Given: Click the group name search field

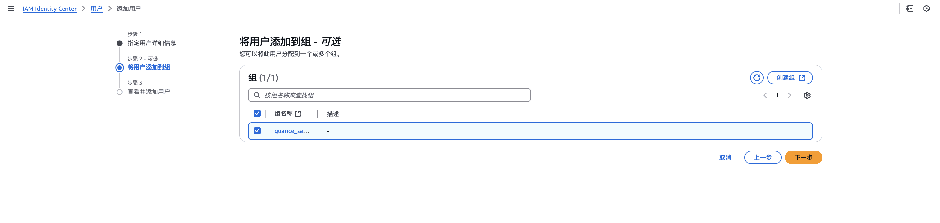Looking at the screenshot, I should pyautogui.click(x=389, y=95).
